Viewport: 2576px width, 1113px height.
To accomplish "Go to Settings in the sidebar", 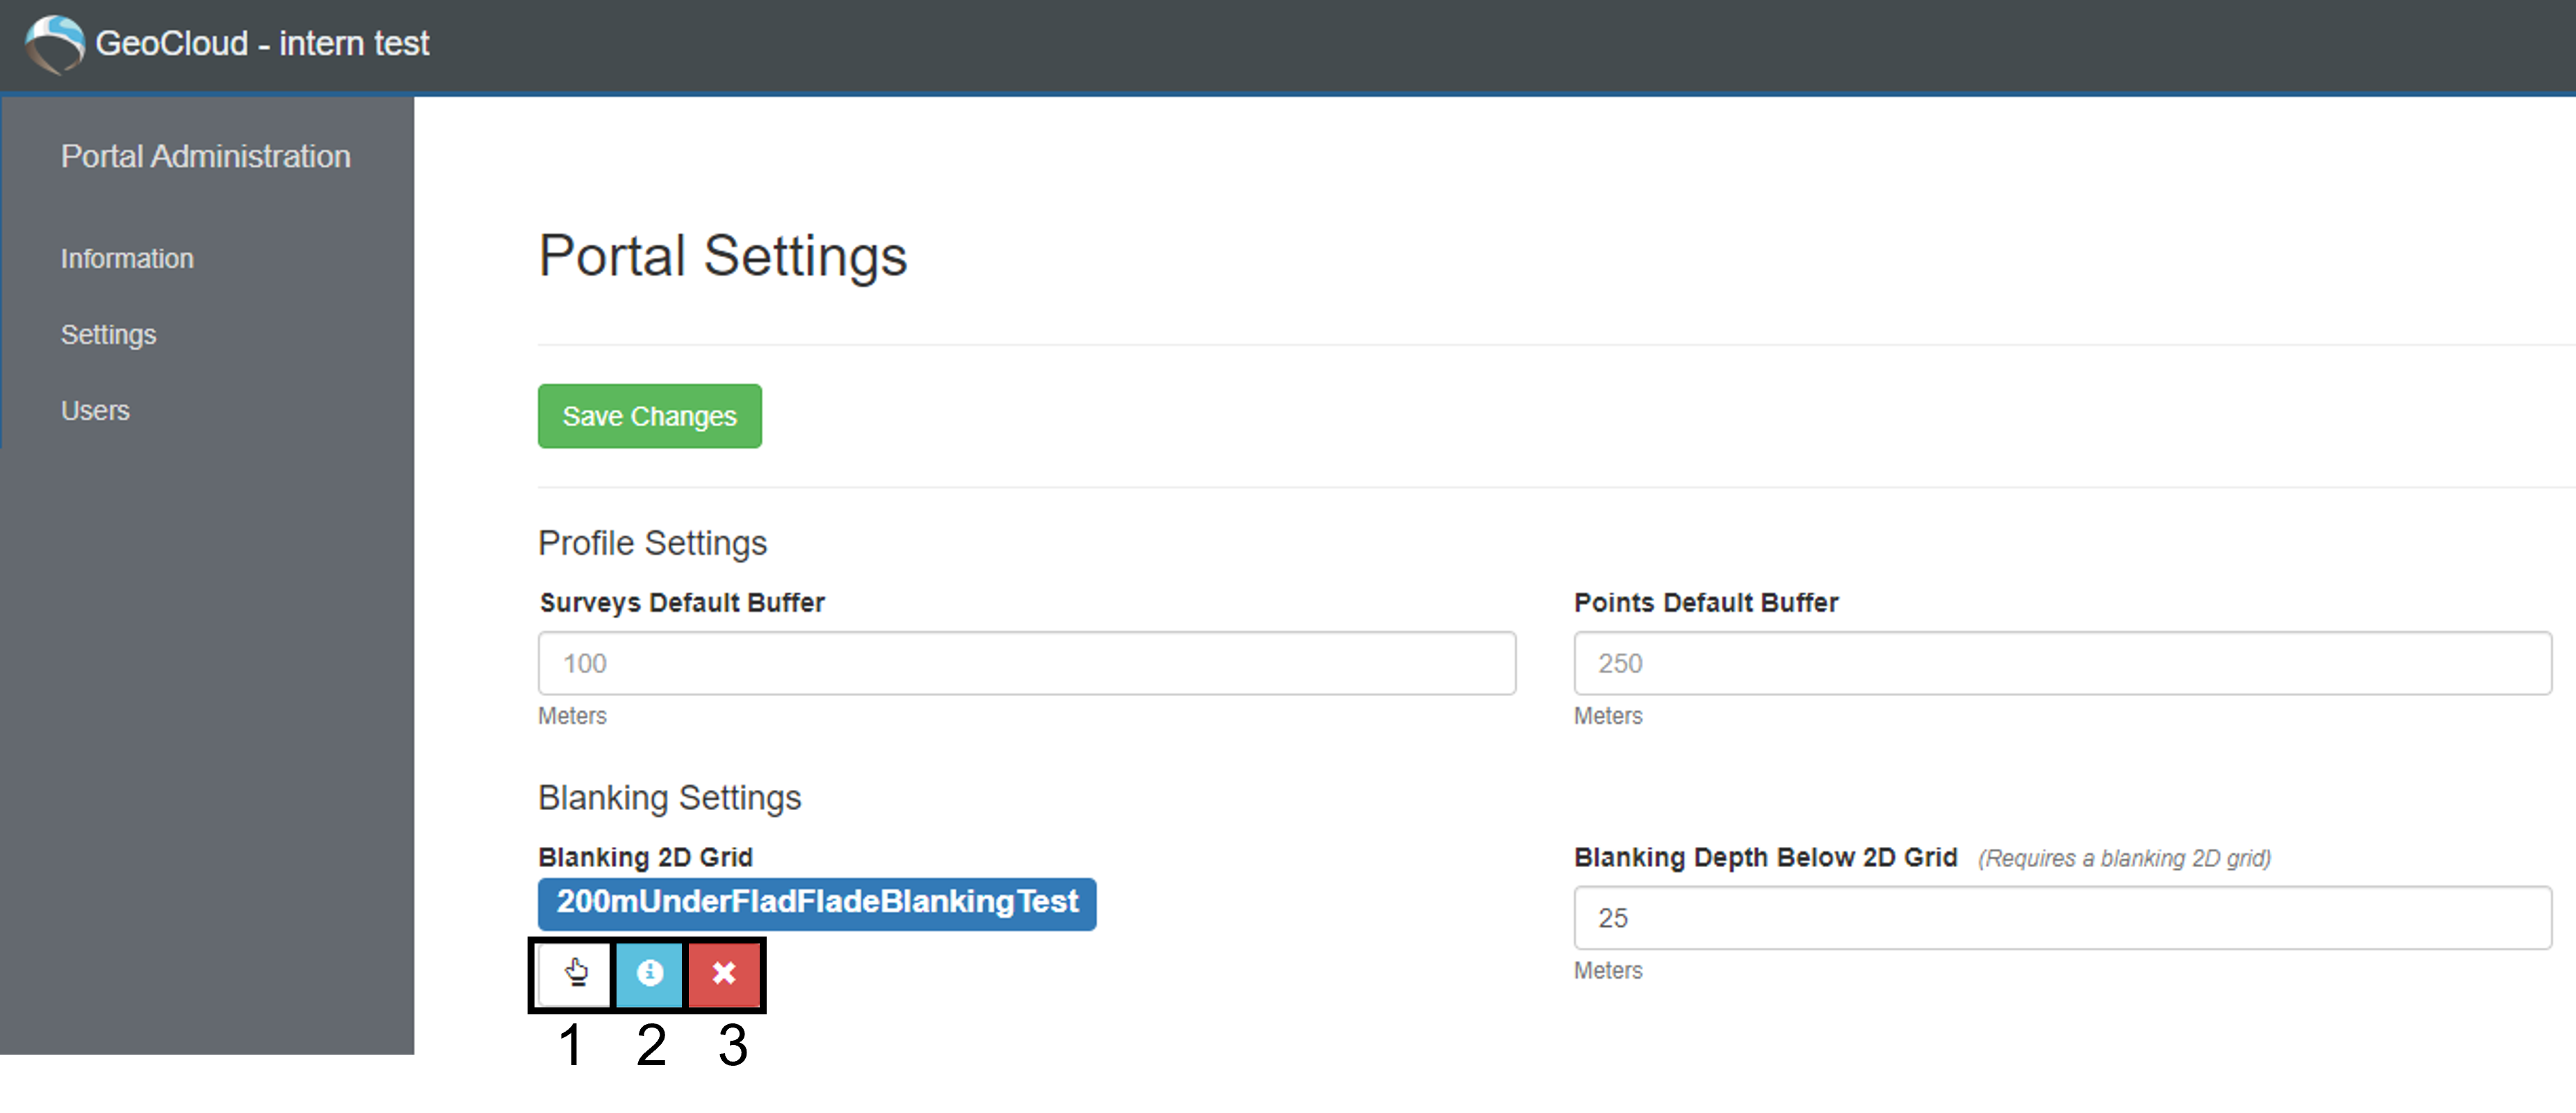I will pyautogui.click(x=108, y=335).
